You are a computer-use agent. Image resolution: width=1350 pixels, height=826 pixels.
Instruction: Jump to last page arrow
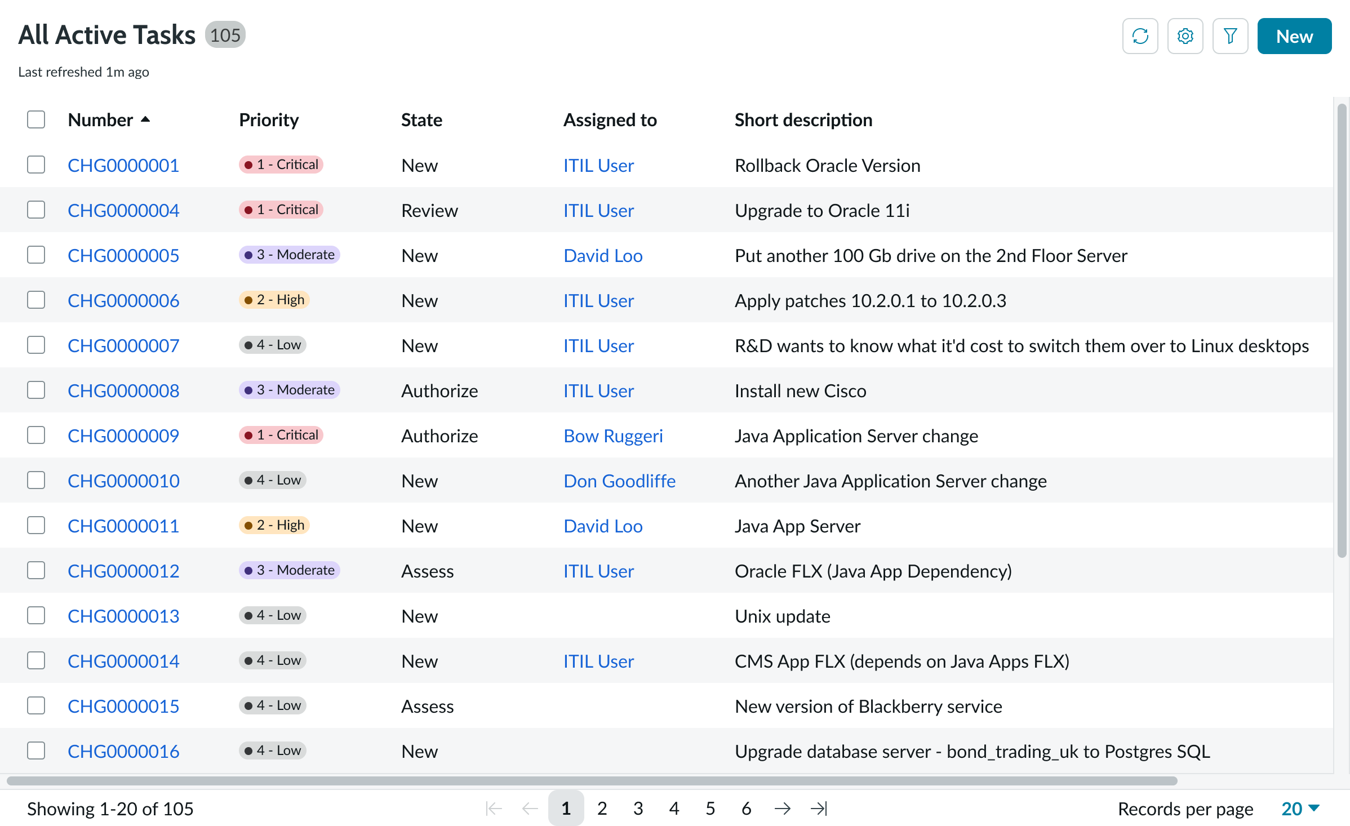pos(818,809)
